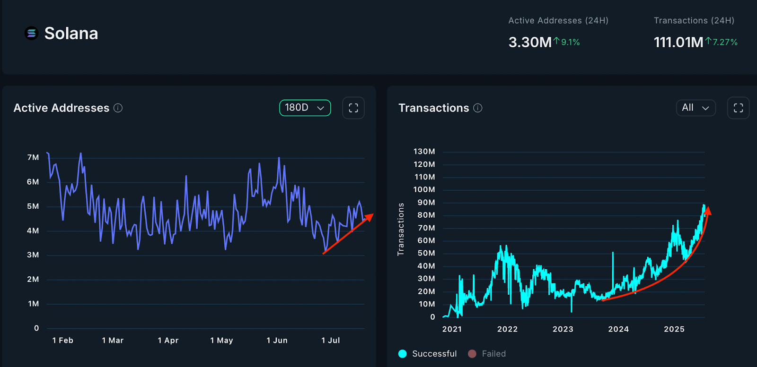Click the green up arrow beside 7.27%
The image size is (757, 367).
tap(708, 41)
